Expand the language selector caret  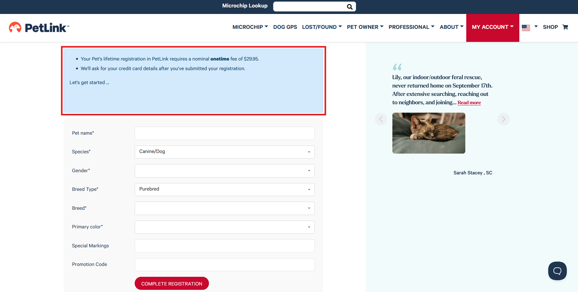point(536,27)
